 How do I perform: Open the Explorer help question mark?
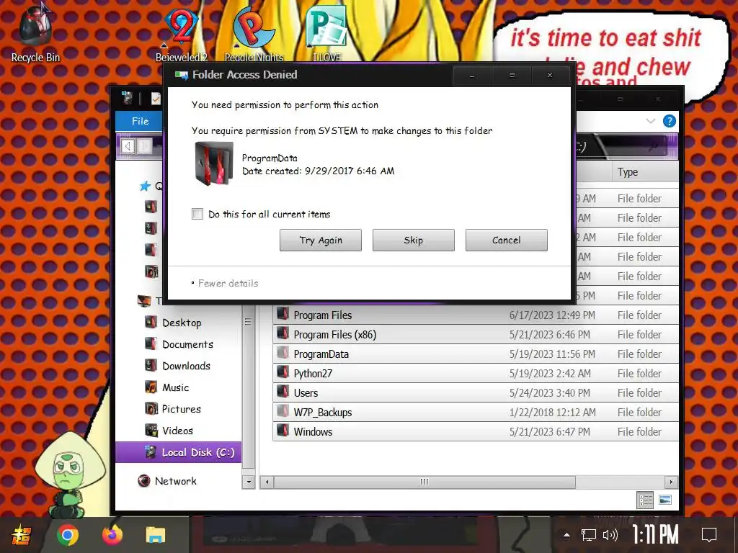pos(670,121)
